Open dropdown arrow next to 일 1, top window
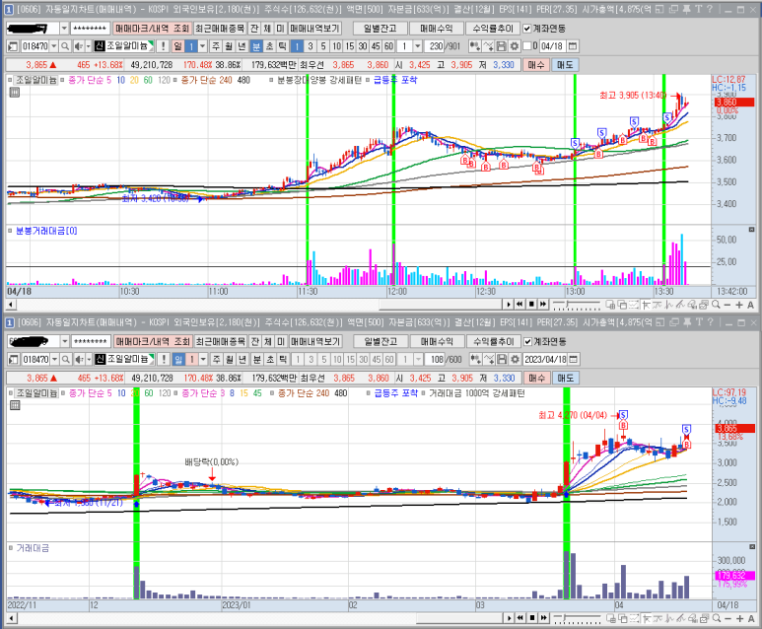 pyautogui.click(x=203, y=46)
